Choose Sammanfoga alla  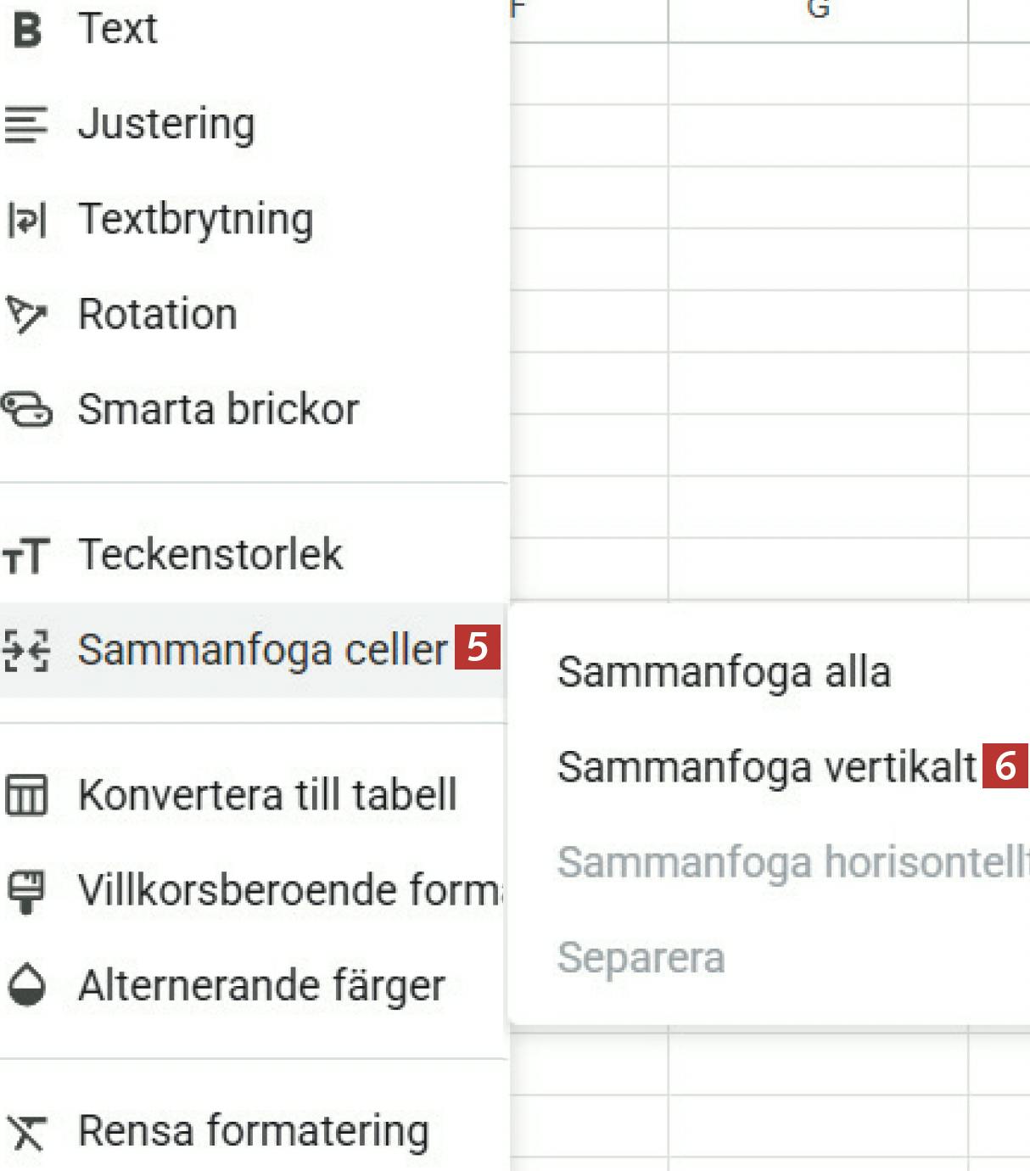coord(724,672)
